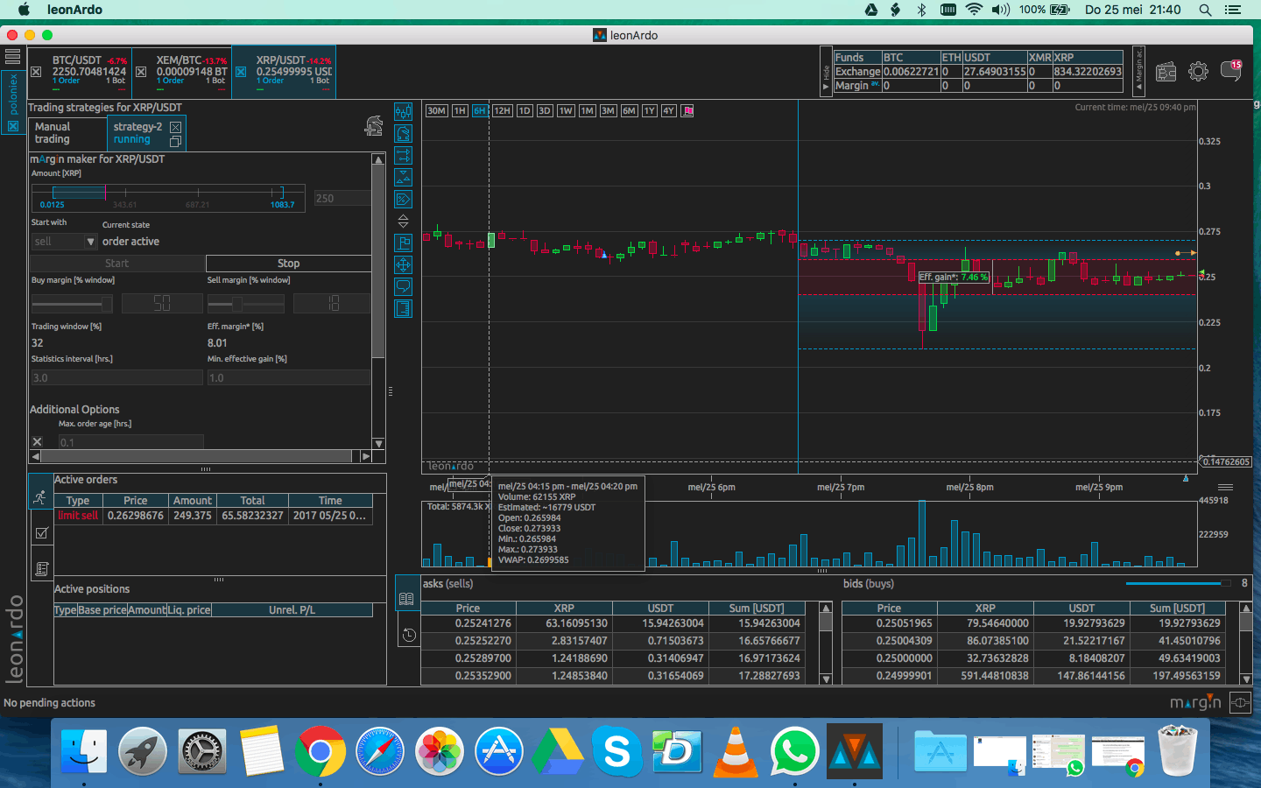Collapse the Funds table with Hide arrow
The width and height of the screenshot is (1261, 788).
pyautogui.click(x=826, y=70)
